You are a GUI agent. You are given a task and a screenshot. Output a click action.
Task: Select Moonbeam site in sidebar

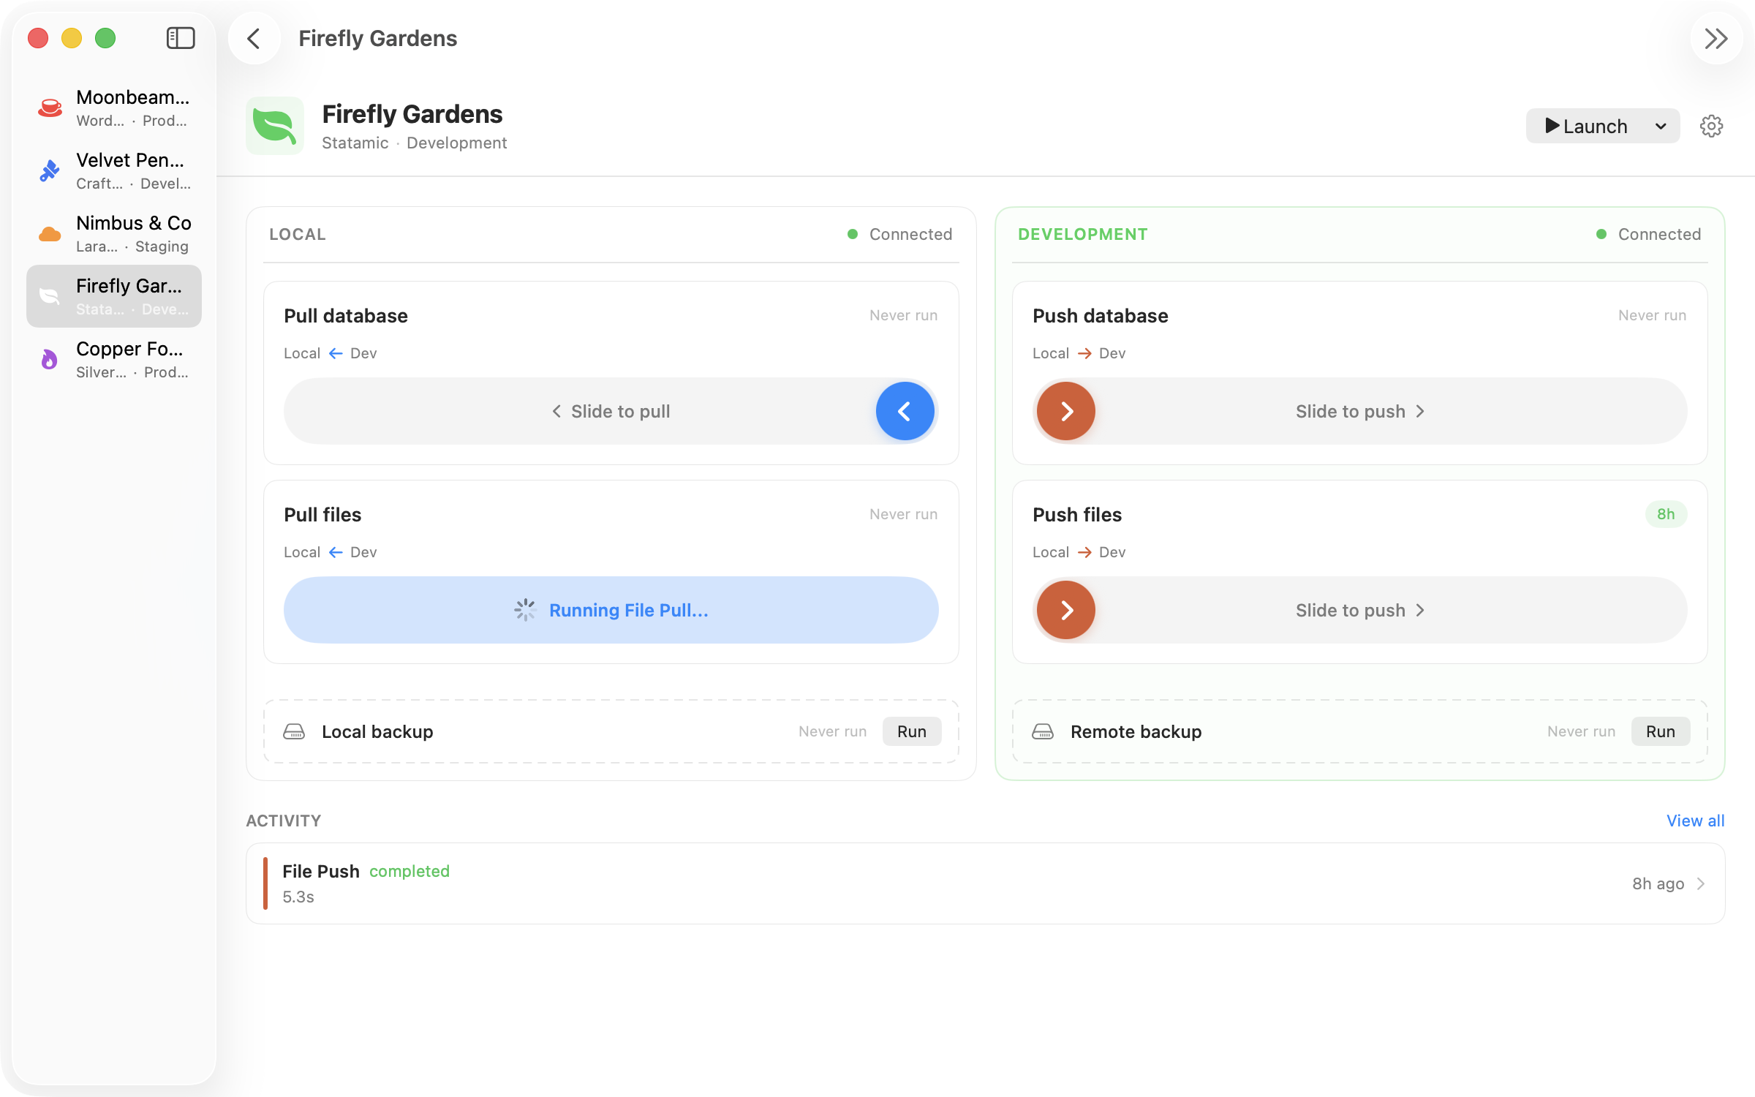(x=114, y=108)
